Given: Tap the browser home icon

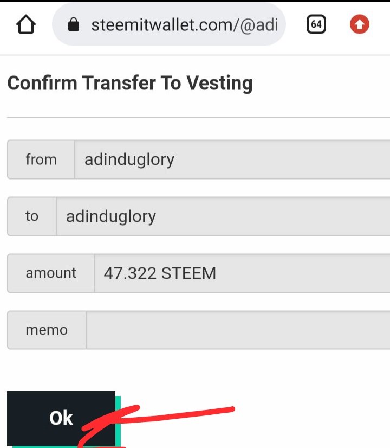Looking at the screenshot, I should [26, 24].
